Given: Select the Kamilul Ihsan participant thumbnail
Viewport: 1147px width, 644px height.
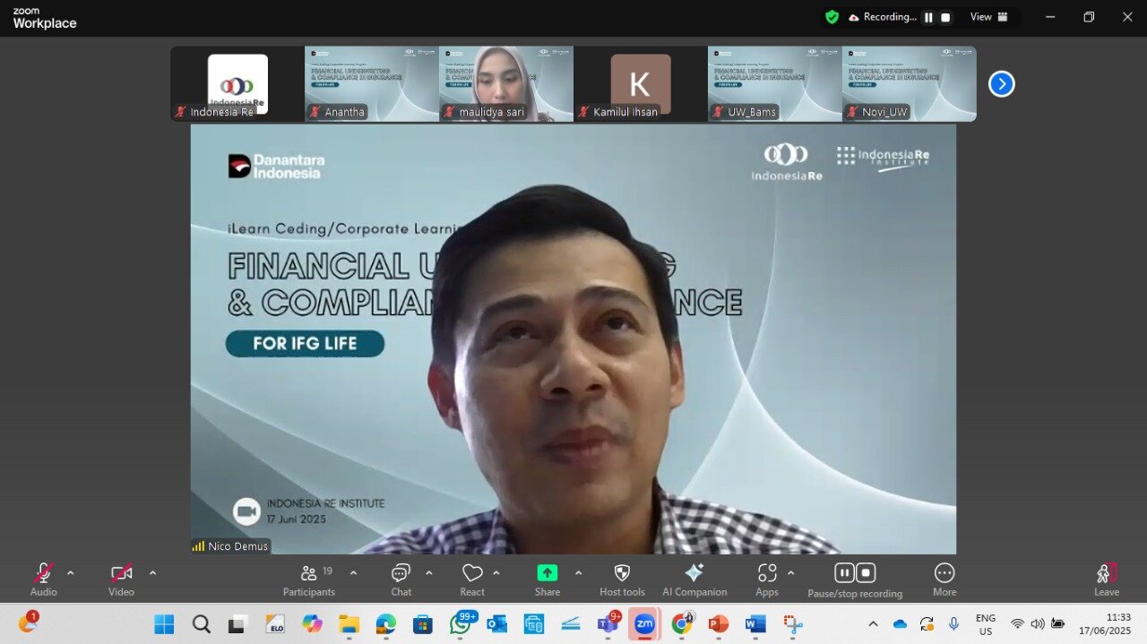Looking at the screenshot, I should [641, 84].
